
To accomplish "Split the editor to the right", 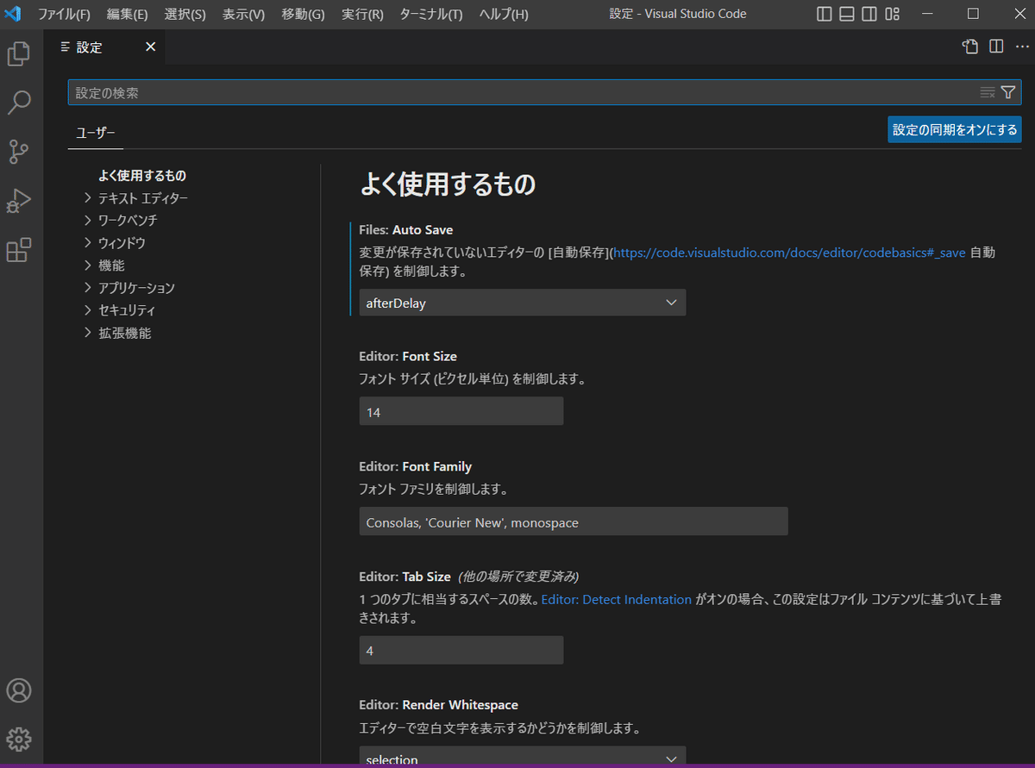I will click(996, 47).
